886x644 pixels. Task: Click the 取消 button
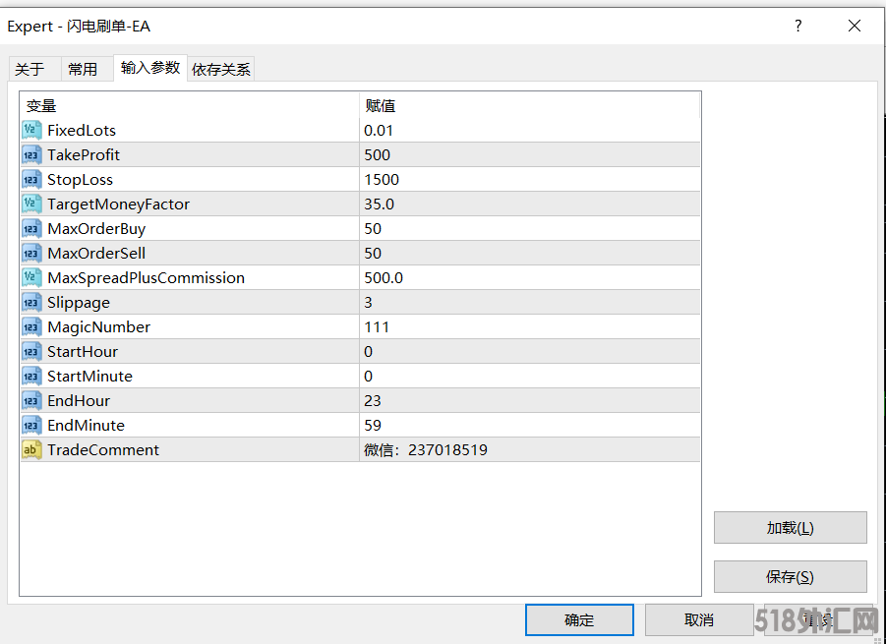coord(698,619)
